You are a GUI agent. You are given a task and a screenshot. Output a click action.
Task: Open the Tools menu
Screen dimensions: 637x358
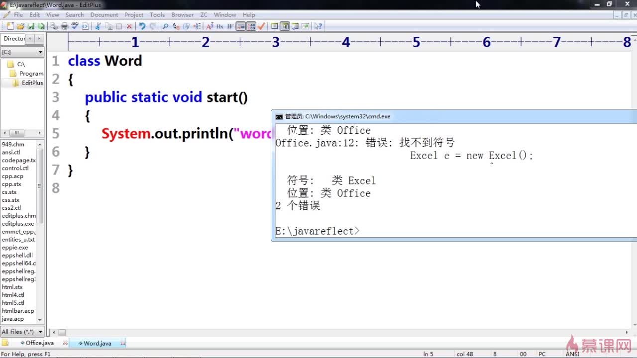tap(157, 14)
